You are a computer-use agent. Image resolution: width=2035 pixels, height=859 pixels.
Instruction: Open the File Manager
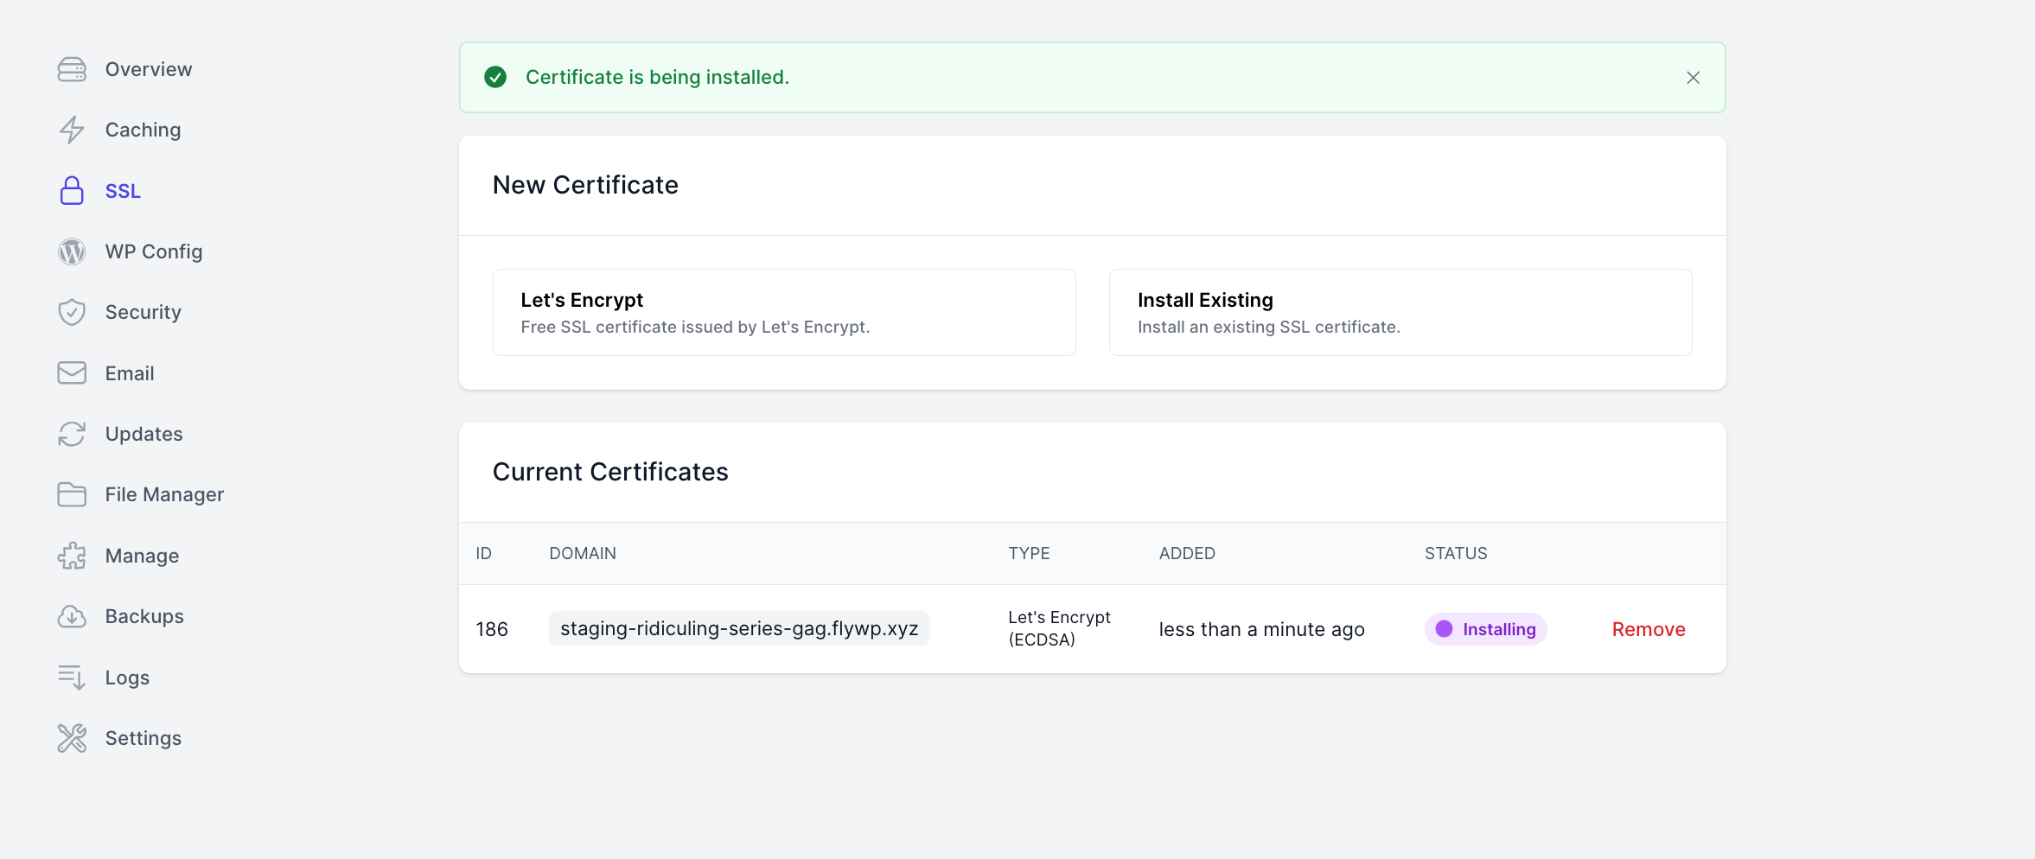[164, 494]
